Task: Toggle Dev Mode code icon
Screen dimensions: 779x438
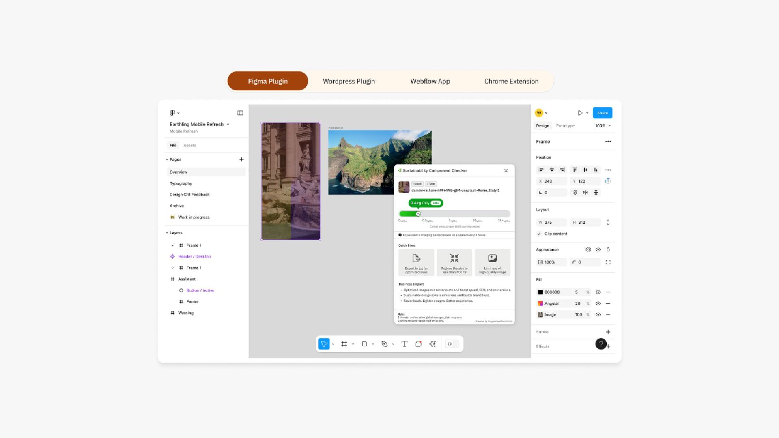Action: click(450, 344)
